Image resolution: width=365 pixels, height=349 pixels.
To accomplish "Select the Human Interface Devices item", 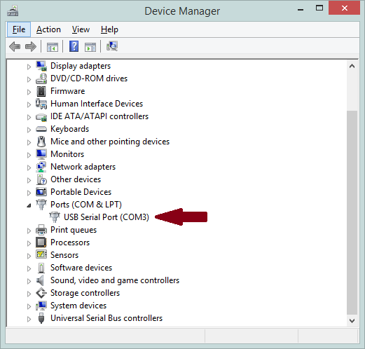I will pos(97,104).
